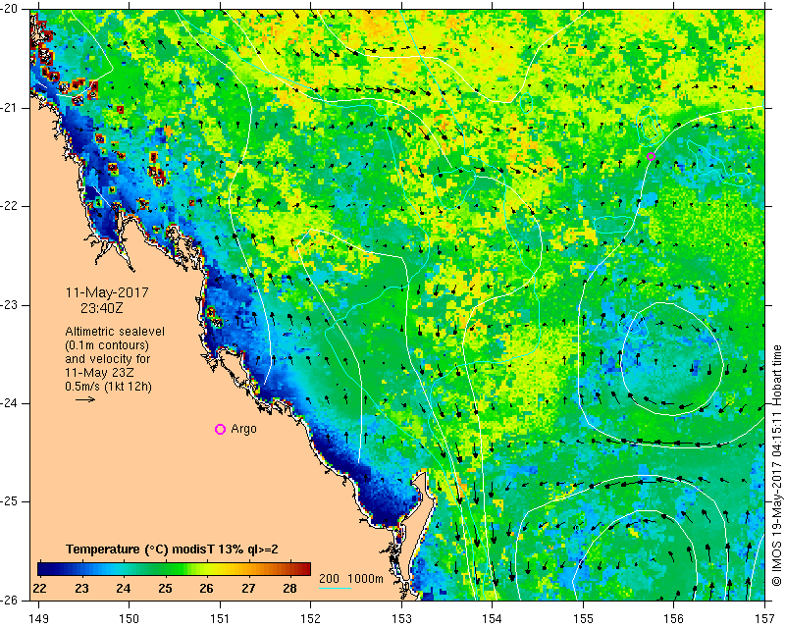785x628 pixels.
Task: Click color bar label '24'
Action: [124, 589]
